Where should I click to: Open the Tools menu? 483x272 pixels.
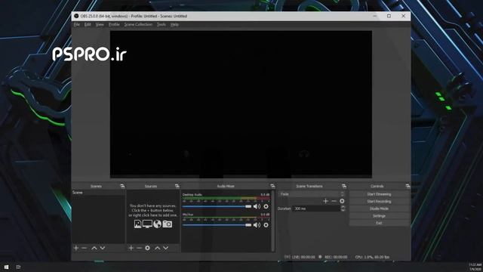coord(161,24)
